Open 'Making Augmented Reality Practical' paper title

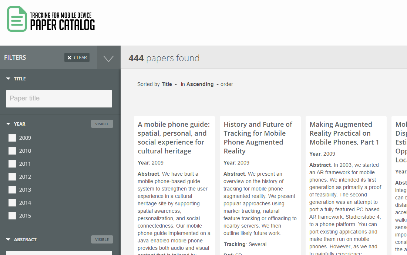(x=344, y=133)
